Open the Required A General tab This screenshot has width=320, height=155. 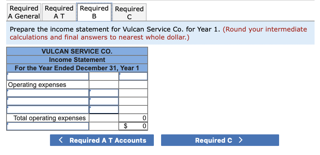pyautogui.click(x=24, y=12)
